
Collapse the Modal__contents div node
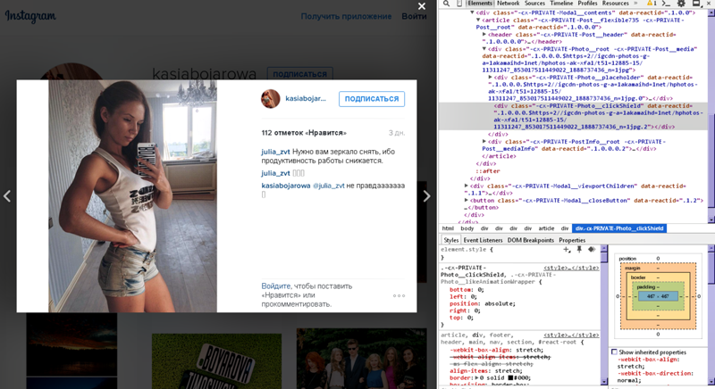tap(473, 12)
